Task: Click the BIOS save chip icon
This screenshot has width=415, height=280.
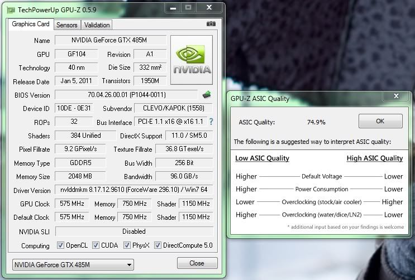Action: (207, 94)
